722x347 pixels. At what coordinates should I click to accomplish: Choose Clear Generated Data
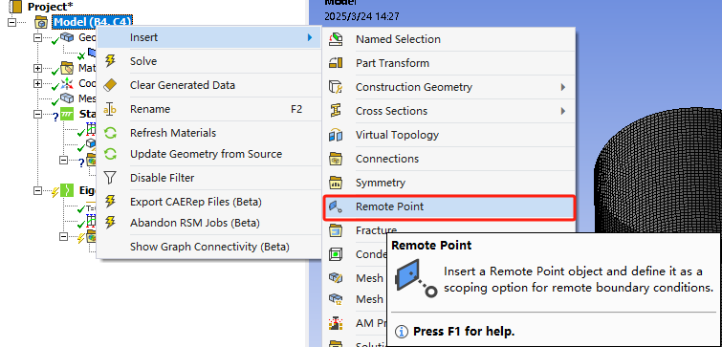209,85
